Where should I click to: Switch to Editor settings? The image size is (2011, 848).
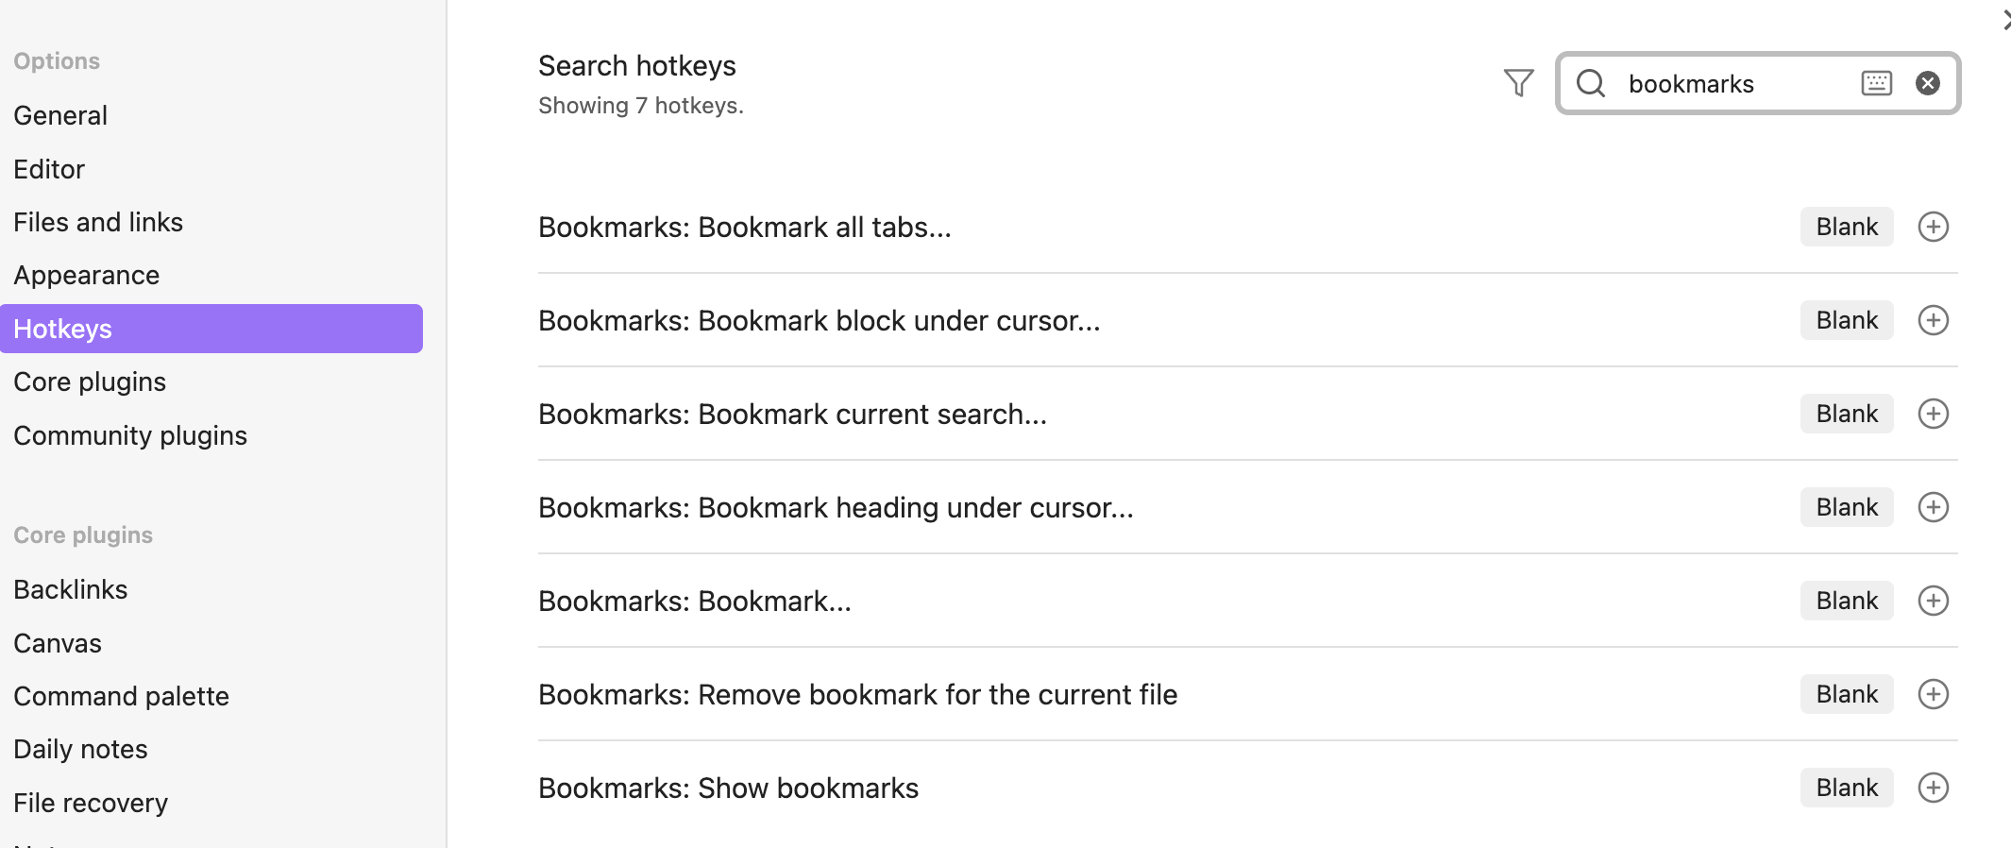click(49, 169)
